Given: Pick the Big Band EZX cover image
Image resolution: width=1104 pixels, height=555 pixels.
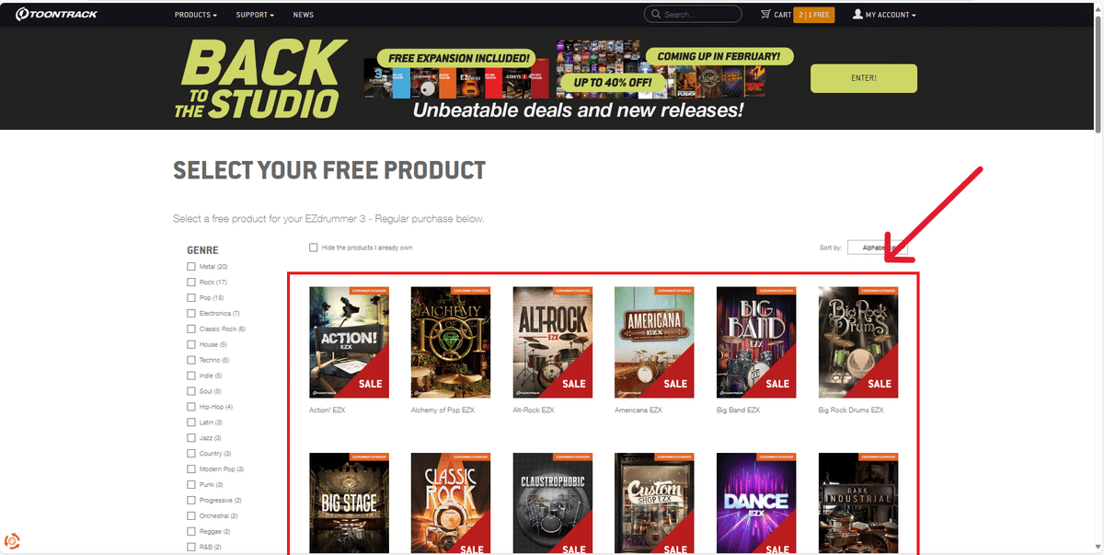Looking at the screenshot, I should coord(756,342).
